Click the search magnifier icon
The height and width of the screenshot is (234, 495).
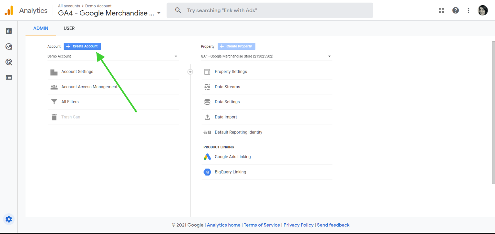point(178,10)
